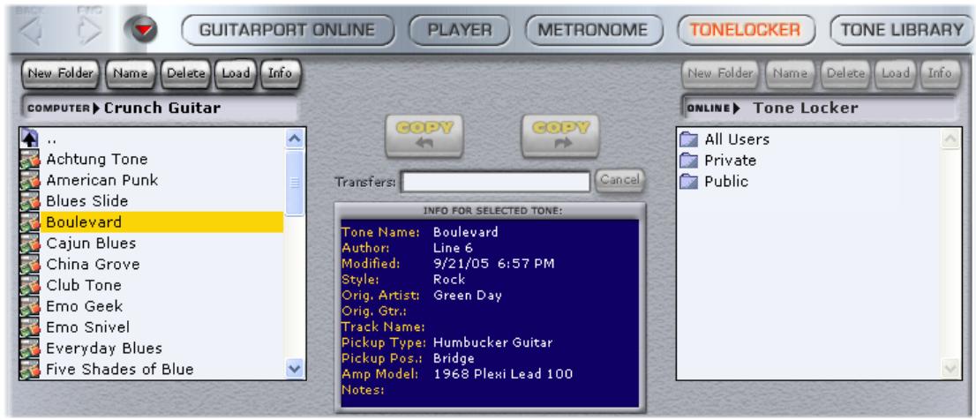Click the computer-side Name button
Screen dimensions: 976x420
[x=130, y=73]
